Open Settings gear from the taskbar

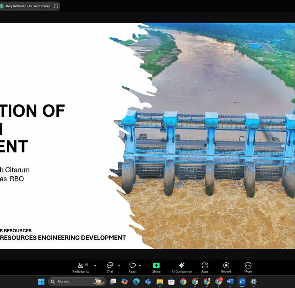coord(254,281)
